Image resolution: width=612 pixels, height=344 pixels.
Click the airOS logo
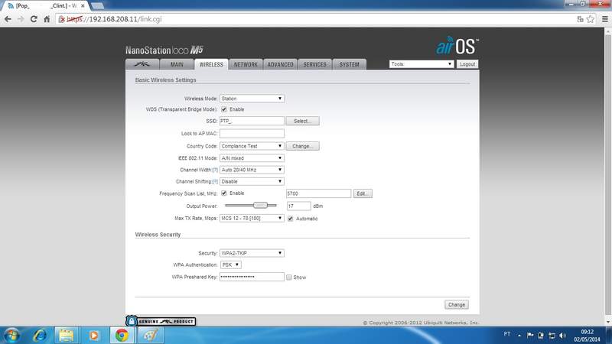(457, 46)
